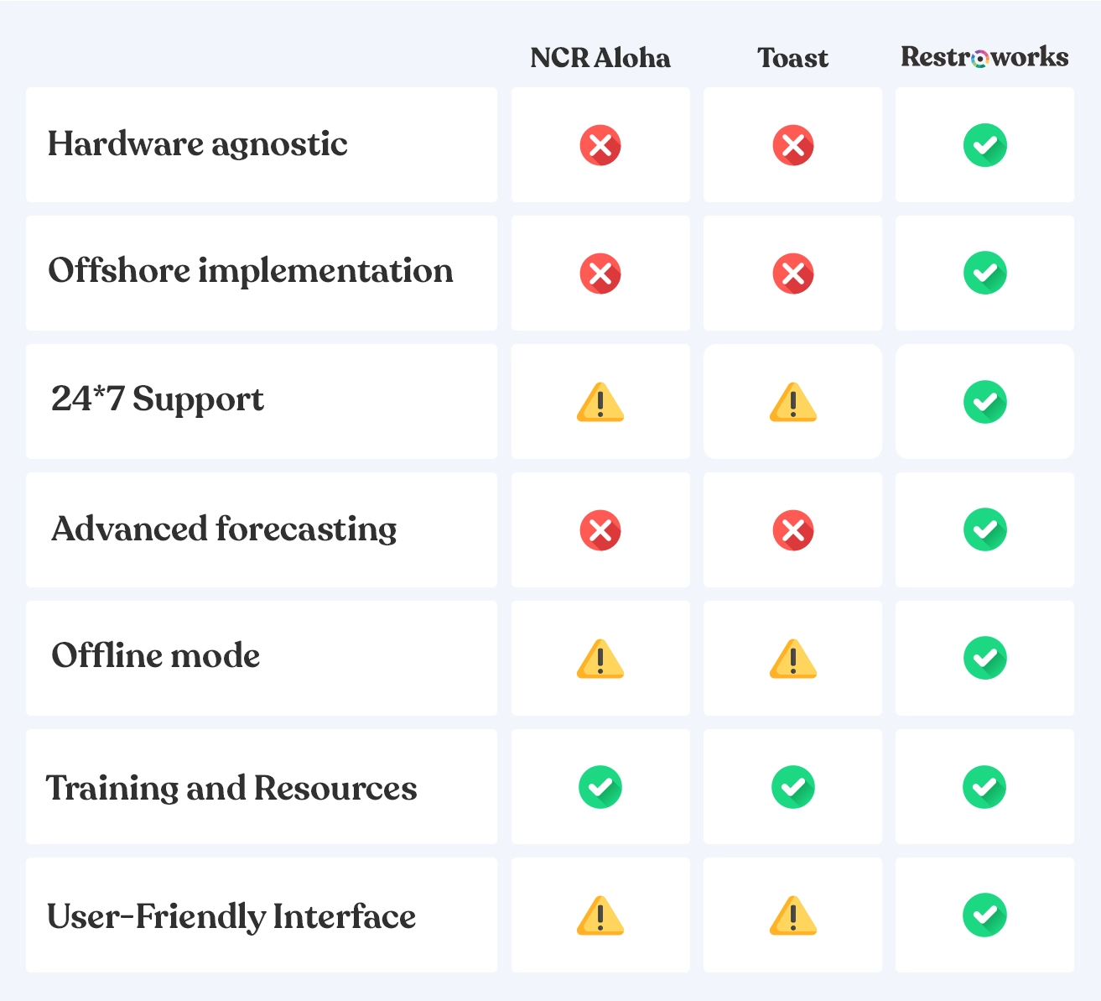1101x1001 pixels.
Task: Click the Restroworks logo header
Action: pos(984,57)
